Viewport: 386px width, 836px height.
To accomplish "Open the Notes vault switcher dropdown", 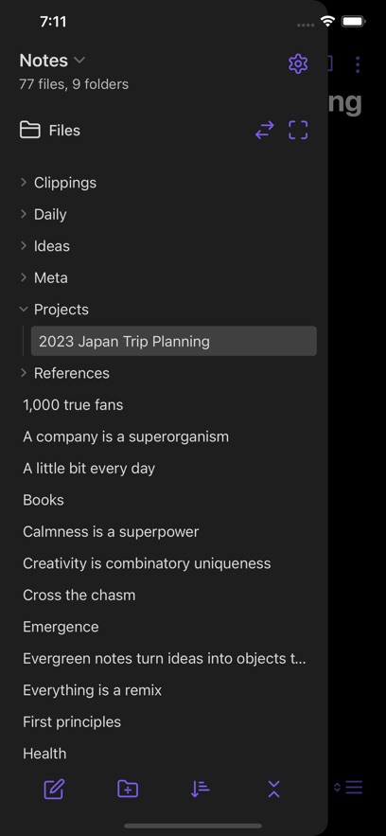I will coord(52,61).
